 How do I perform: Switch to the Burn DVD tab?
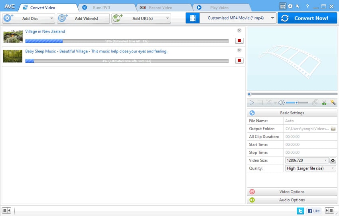(102, 8)
